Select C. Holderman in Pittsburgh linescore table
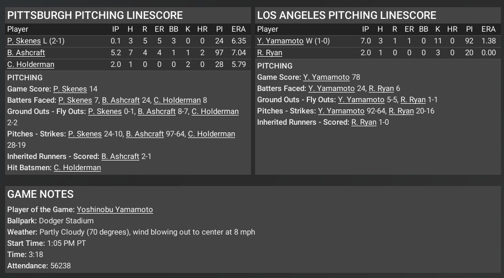Screen dimensions: 504x278 tap(31, 64)
